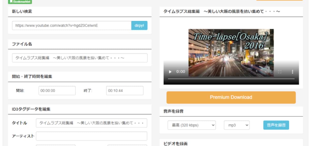Click the アーティスト label
310x146 pixels.
click(x=23, y=136)
